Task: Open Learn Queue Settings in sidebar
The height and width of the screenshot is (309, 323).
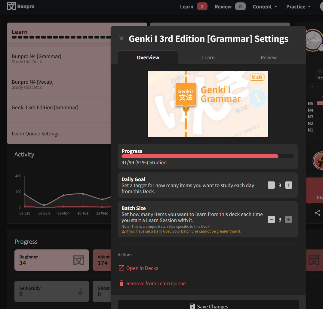Action: [x=35, y=134]
